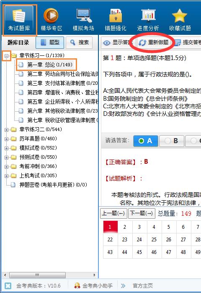Choose answer option B
Screen dimensions: 201x293
click(x=172, y=141)
